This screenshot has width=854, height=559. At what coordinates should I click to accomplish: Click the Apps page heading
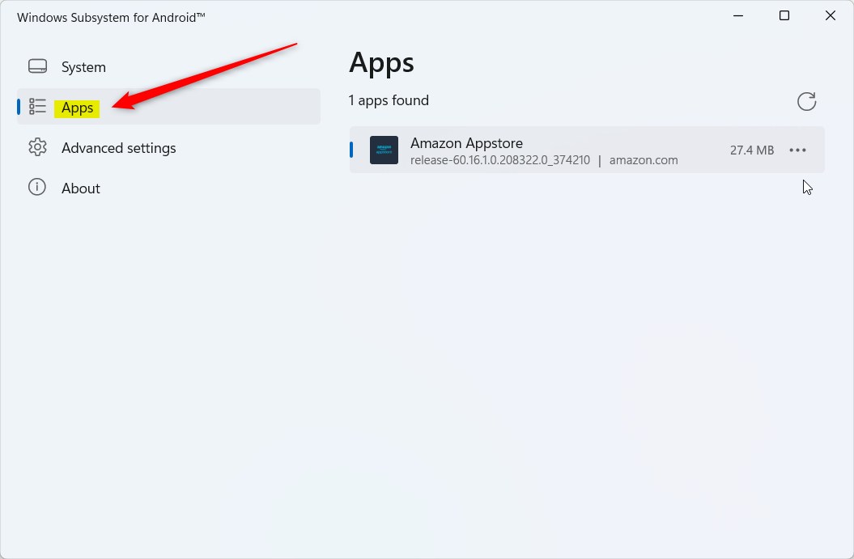click(380, 62)
